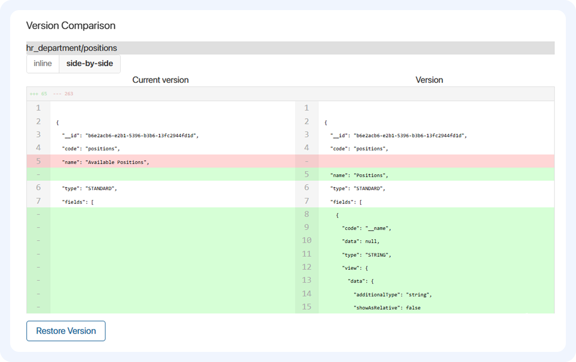The height and width of the screenshot is (362, 576).
Task: Click the "code": "__name" line
Action: 366,228
